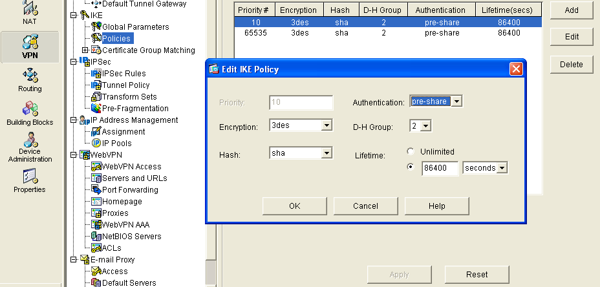
Task: Open the Hash algorithm dropdown
Action: coord(327,153)
